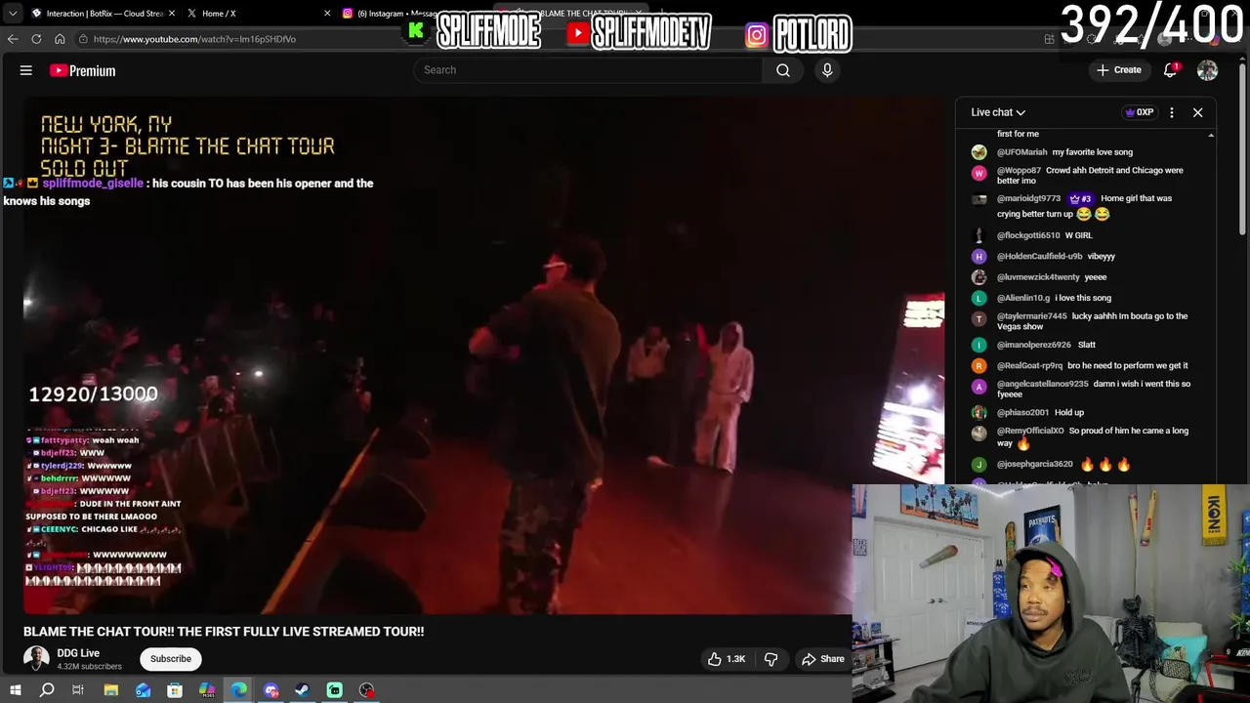Like the DDG Live video
Viewport: 1250px width, 703px height.
(727, 659)
